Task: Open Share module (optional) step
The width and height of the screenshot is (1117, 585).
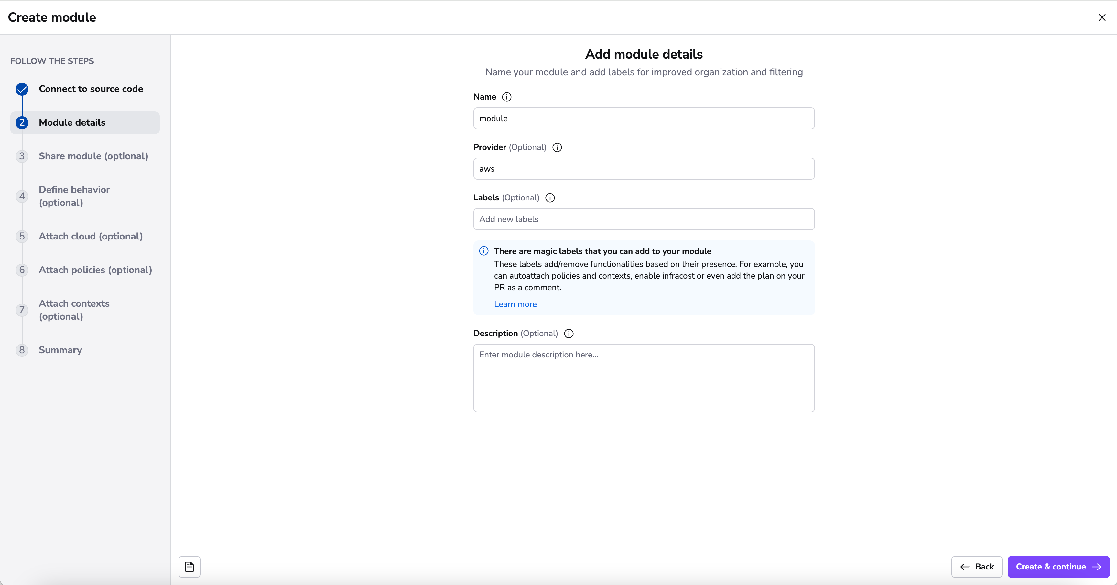Action: pyautogui.click(x=93, y=156)
